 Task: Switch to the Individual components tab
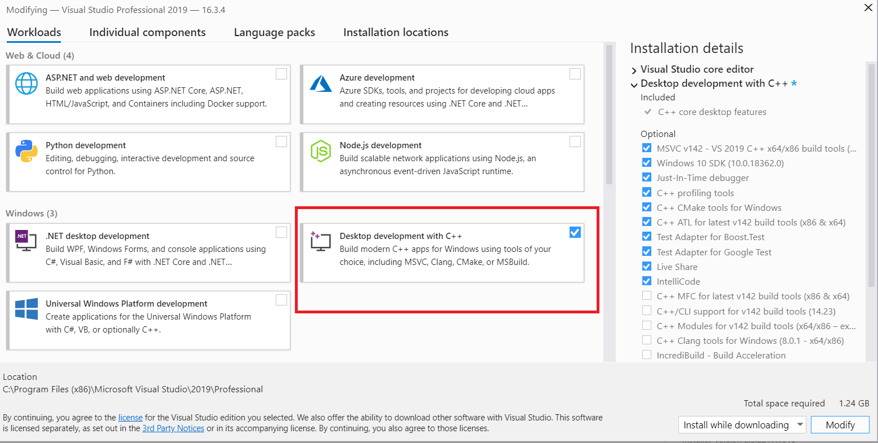[147, 33]
